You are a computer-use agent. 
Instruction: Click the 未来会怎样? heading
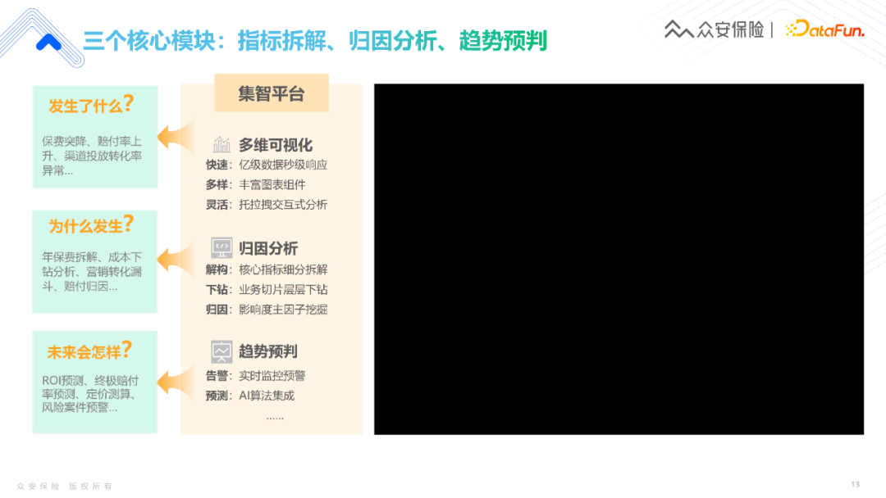[90, 351]
